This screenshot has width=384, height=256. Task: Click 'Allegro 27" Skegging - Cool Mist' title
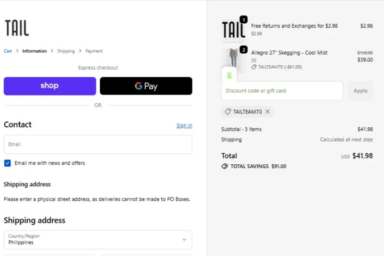click(x=289, y=53)
